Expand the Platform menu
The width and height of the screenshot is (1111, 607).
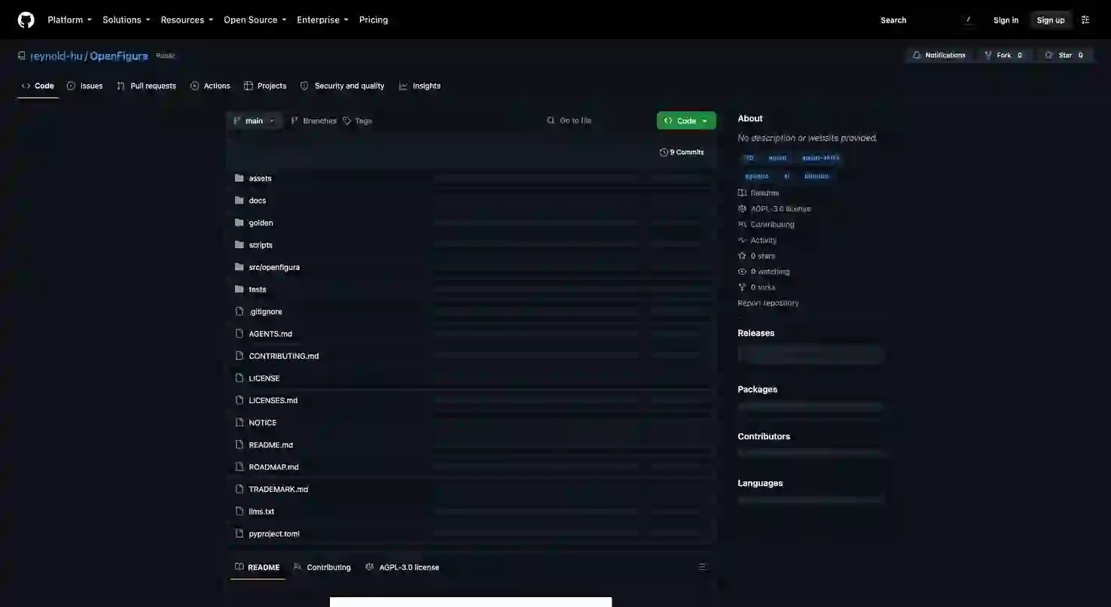[69, 20]
